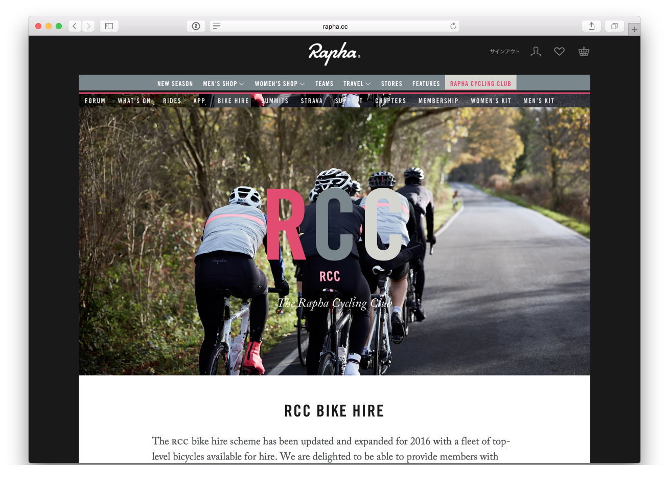Viewport: 669px width, 504px height.
Task: Toggle the Safari sidebar button
Action: 109,26
